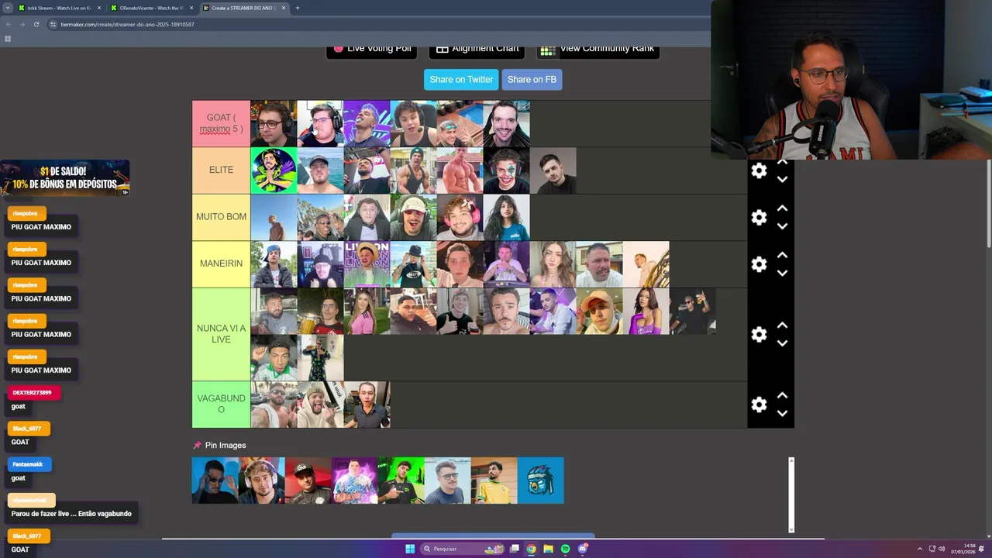Move ELITE tier up with chevron arrow
This screenshot has height=558, width=992.
[782, 162]
